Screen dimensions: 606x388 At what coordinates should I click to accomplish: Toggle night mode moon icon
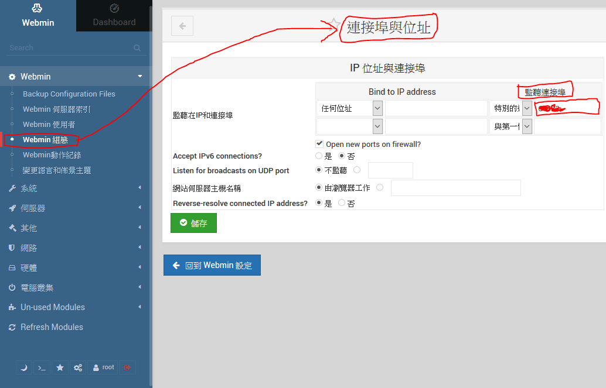coord(24,368)
